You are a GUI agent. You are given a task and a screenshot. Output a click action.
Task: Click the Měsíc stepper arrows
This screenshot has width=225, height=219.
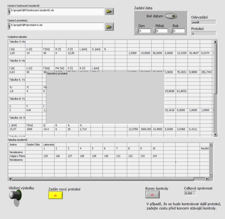click(154, 31)
